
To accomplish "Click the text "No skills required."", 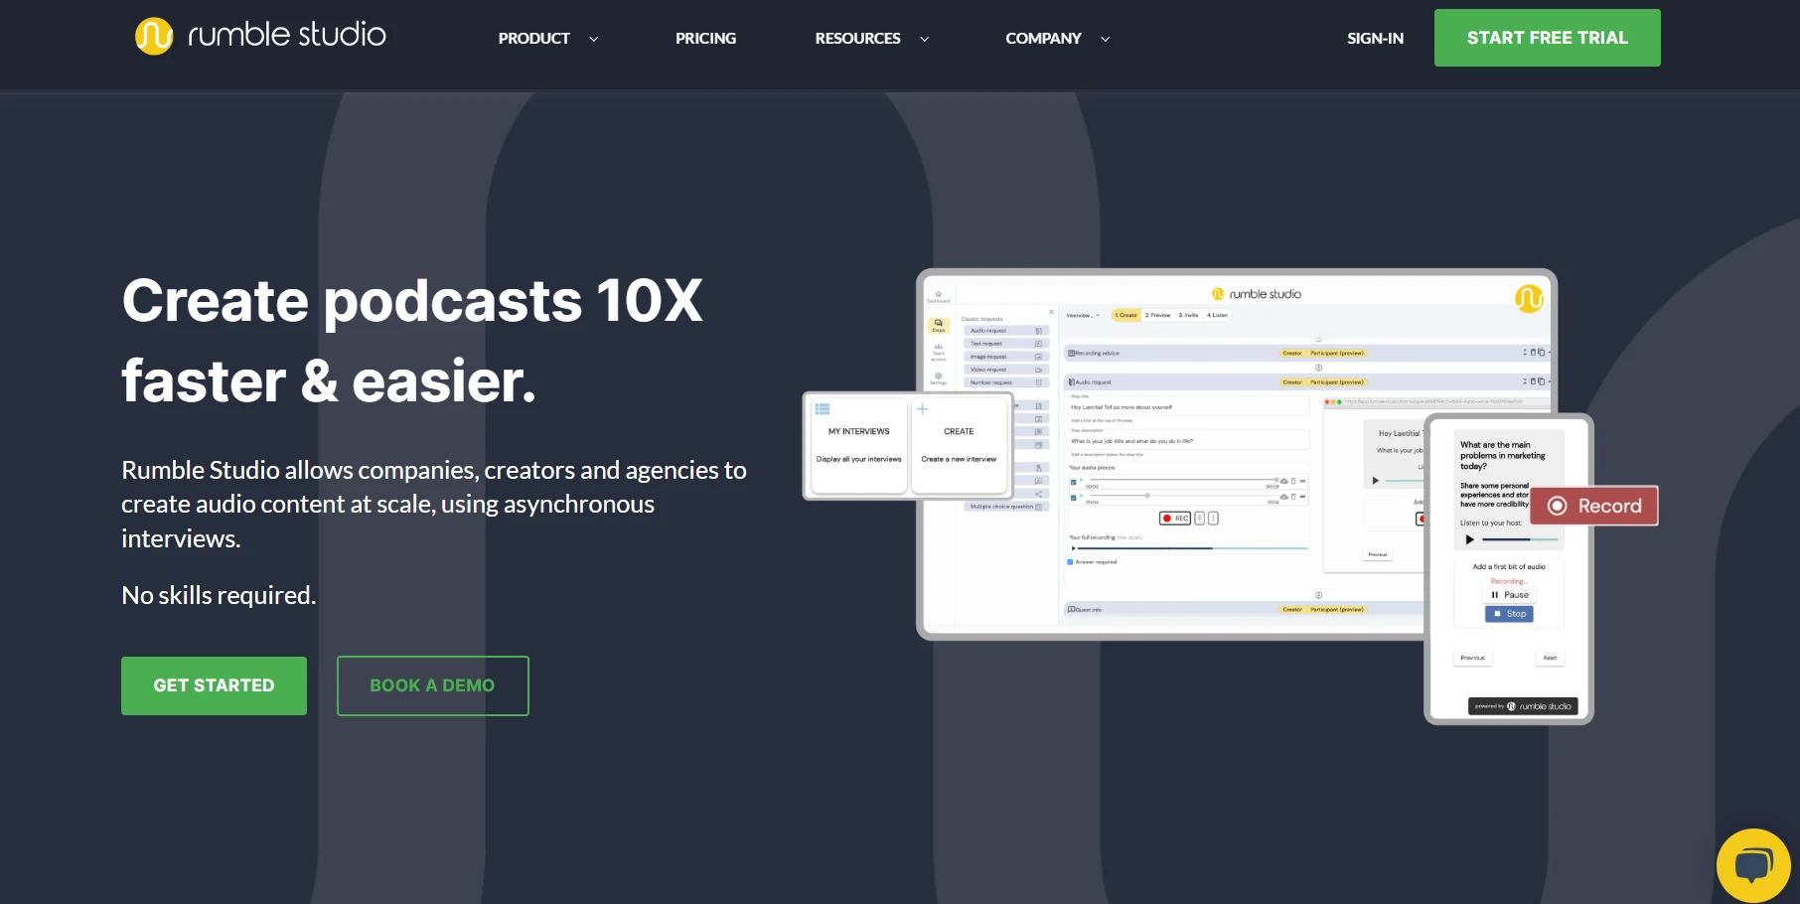I will click(x=219, y=595).
